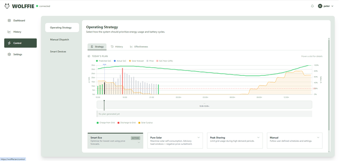Click the 15:00-15:00+ timeline track

(x=204, y=105)
